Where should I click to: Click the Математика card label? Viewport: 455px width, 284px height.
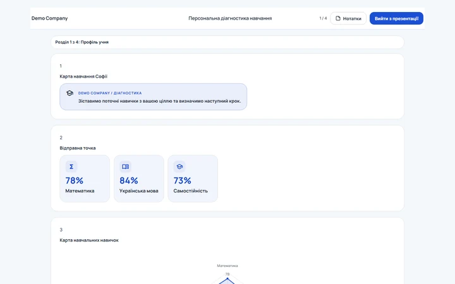tap(80, 191)
